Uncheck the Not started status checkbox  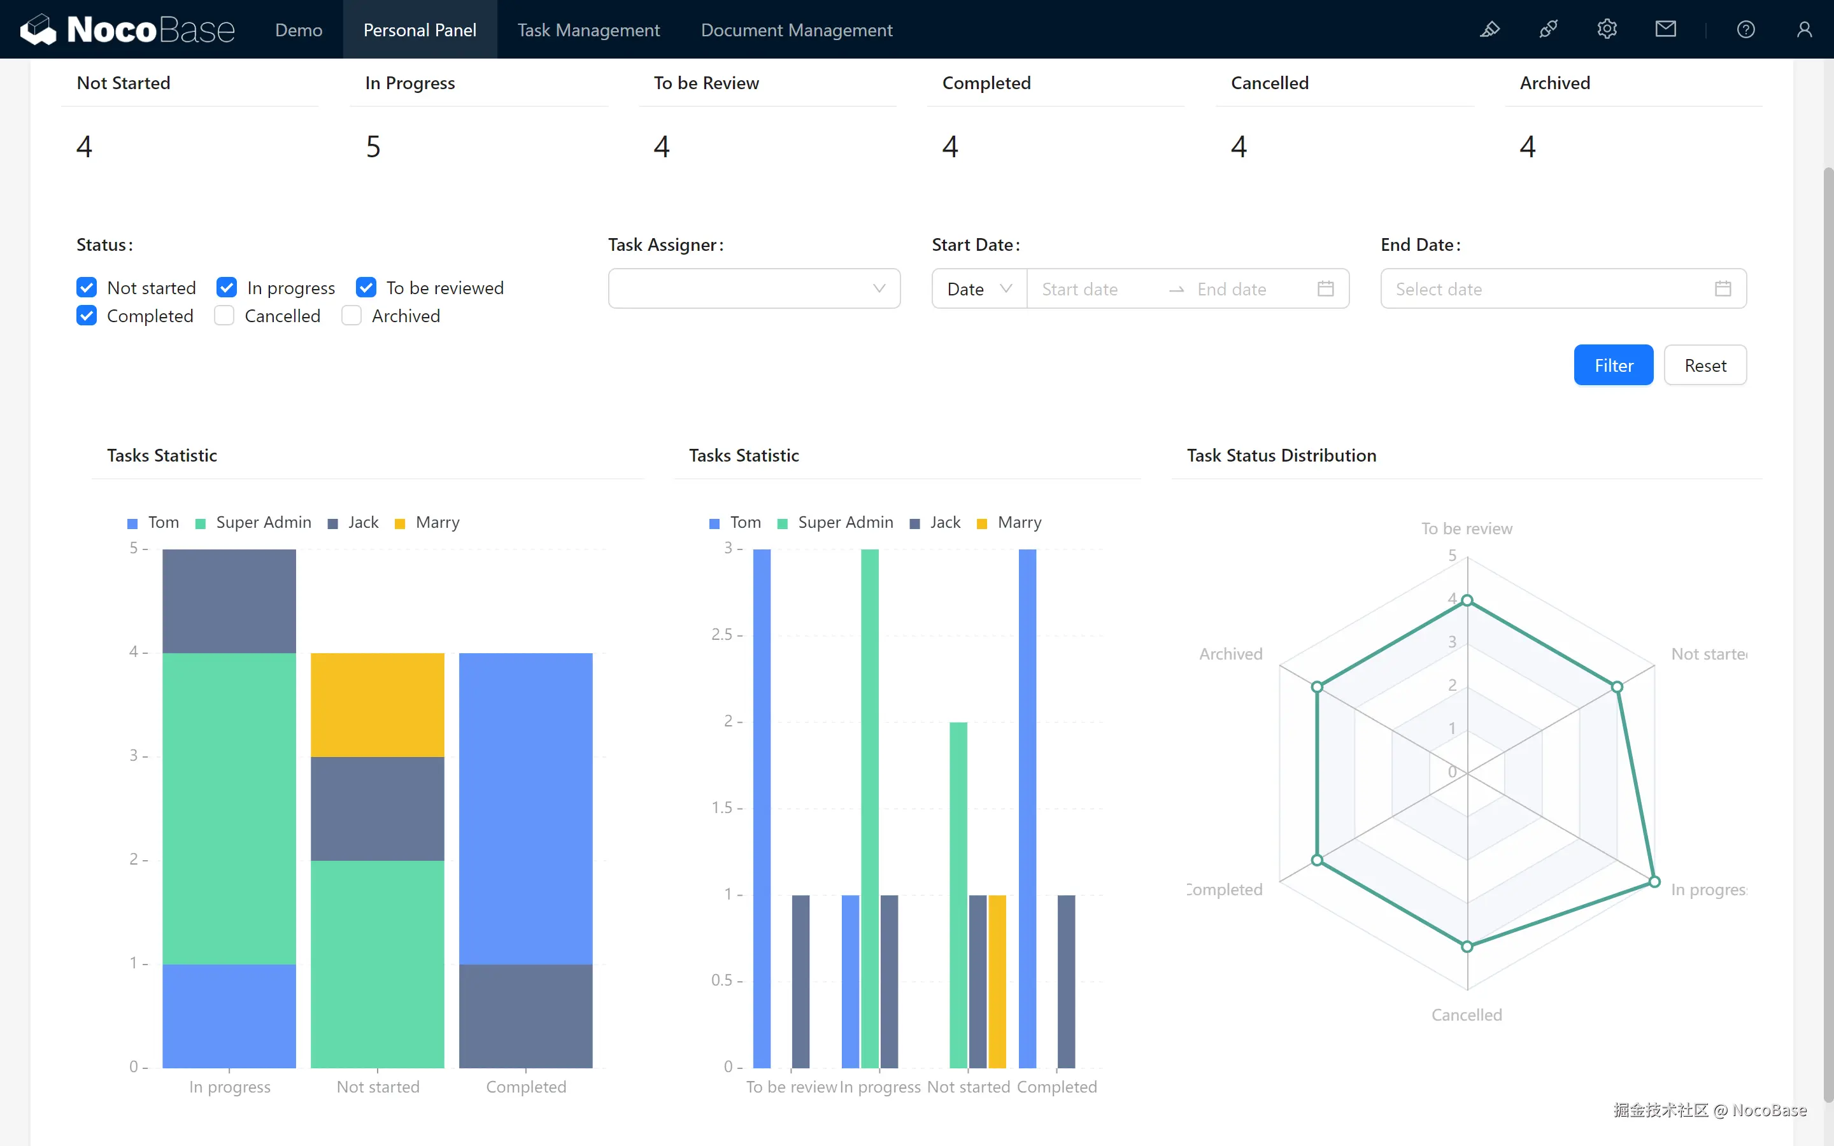[x=87, y=287]
